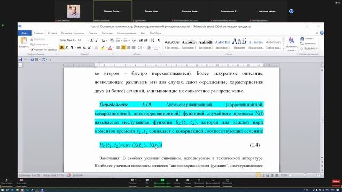Click the pi equation icon in quick toolbar
The image size is (342, 192).
pos(44,60)
